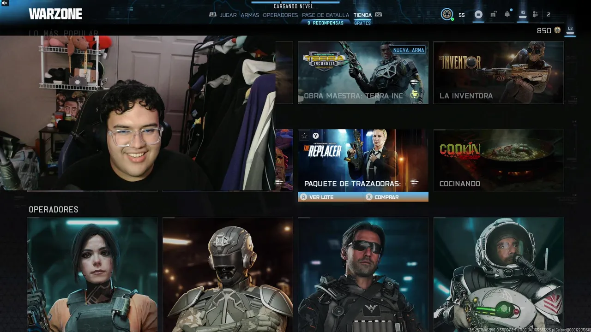Click the RB bumper icon
The height and width of the screenshot is (332, 591).
(x=378, y=15)
